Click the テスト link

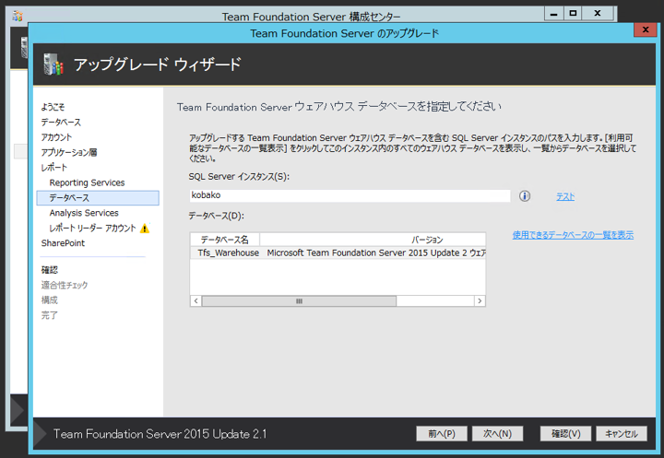coord(565,196)
